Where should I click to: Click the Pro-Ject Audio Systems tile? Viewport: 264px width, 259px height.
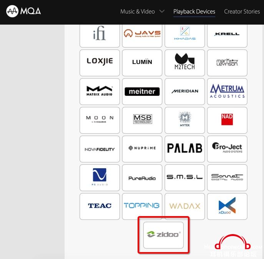point(227,149)
